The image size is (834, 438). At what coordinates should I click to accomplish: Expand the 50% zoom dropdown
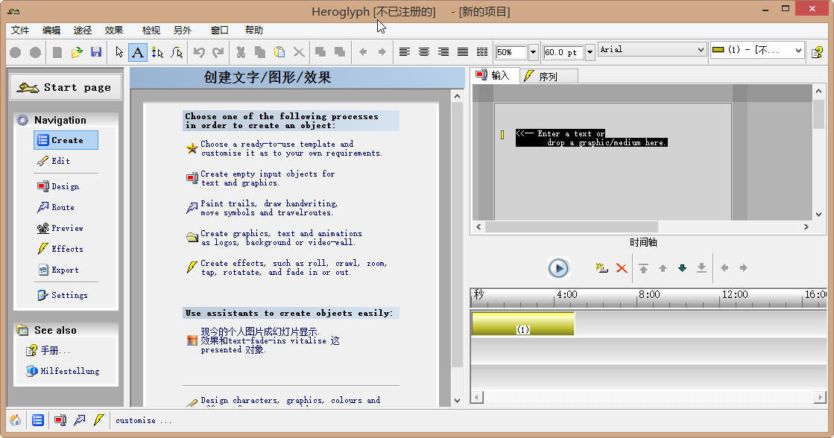point(533,52)
